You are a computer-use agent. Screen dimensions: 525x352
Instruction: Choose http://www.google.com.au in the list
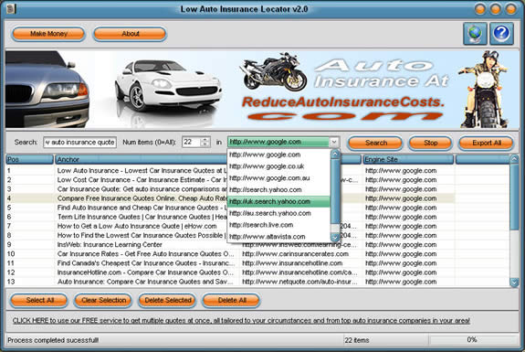[x=278, y=178]
